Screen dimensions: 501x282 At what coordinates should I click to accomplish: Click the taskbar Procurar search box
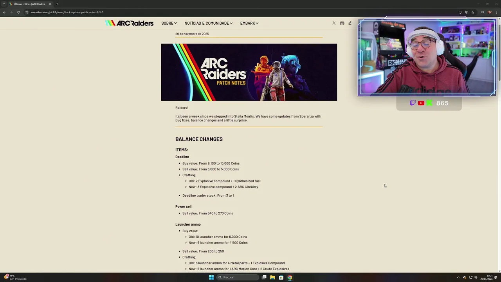[238, 277]
